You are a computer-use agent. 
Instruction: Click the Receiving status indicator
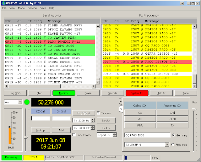(x=12, y=157)
